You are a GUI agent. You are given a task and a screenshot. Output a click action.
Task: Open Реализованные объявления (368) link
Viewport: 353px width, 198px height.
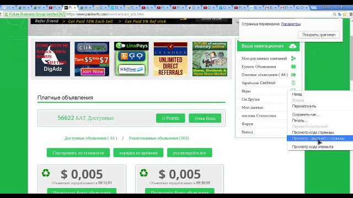pos(159,138)
